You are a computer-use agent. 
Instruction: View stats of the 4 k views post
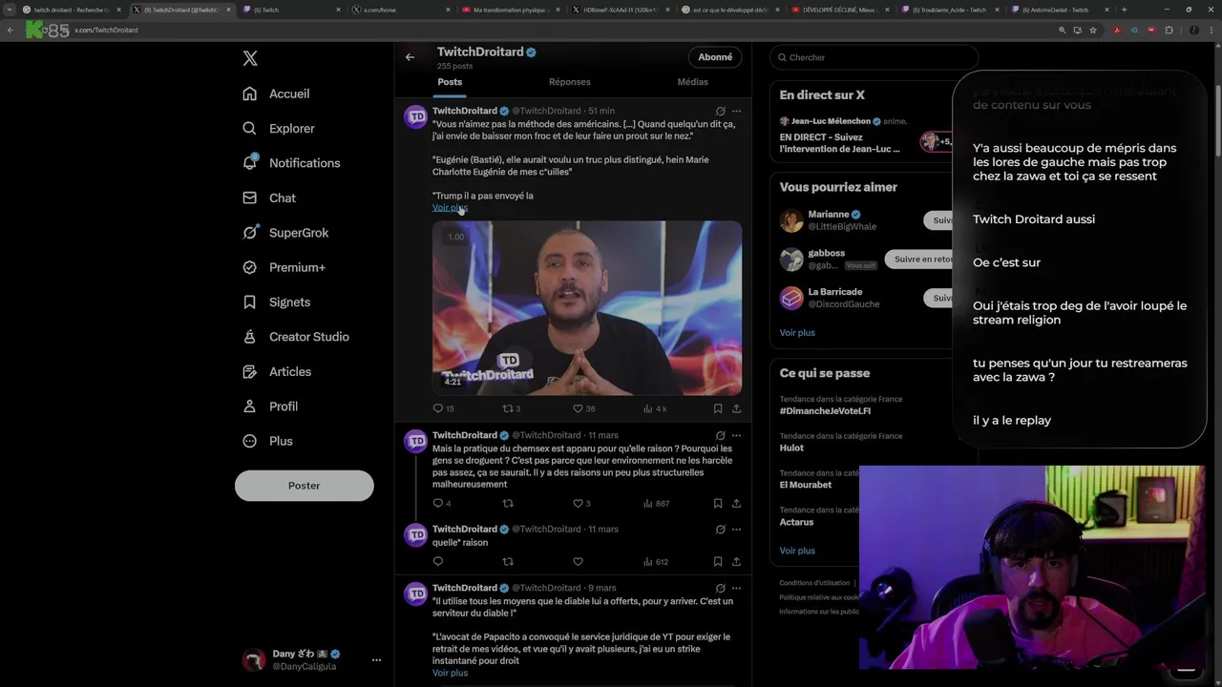[655, 408]
